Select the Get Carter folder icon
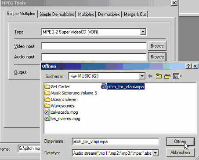Image resolution: width=199 pixels, height=160 pixels. pos(47,86)
